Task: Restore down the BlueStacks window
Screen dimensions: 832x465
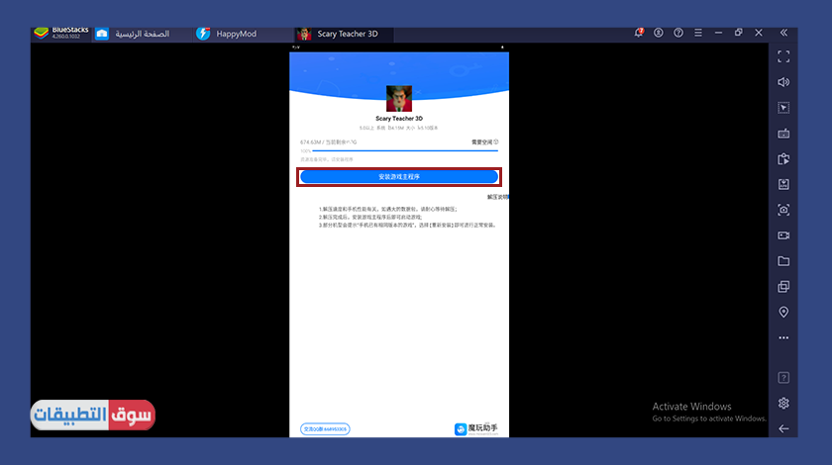Action: (739, 33)
